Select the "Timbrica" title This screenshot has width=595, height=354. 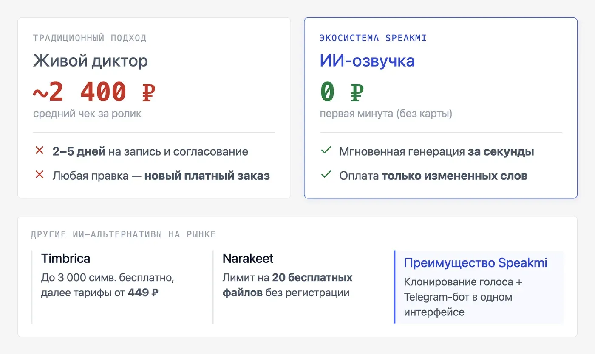[65, 258]
